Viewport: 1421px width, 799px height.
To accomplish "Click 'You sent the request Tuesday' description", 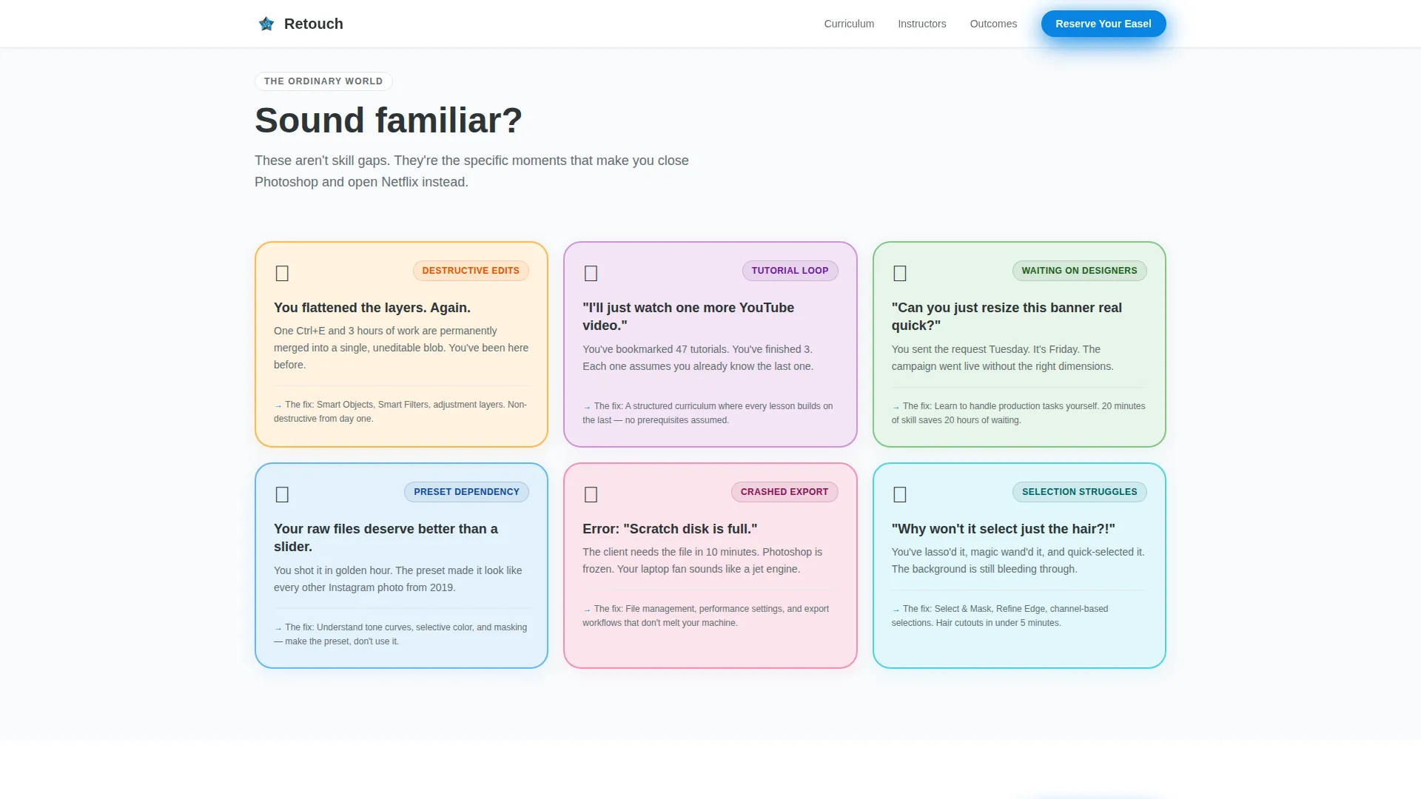I will coord(1002,358).
